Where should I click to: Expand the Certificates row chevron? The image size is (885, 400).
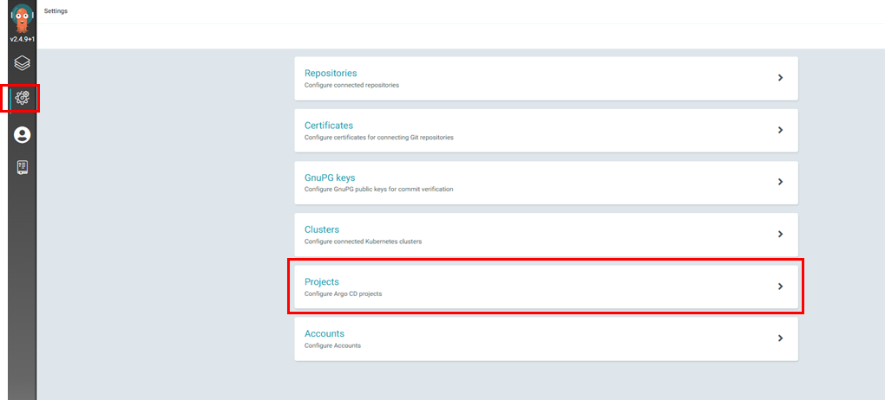pos(780,130)
